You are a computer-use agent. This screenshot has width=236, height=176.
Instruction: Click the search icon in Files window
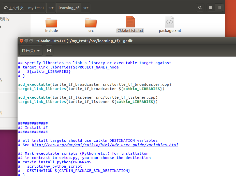200,8
